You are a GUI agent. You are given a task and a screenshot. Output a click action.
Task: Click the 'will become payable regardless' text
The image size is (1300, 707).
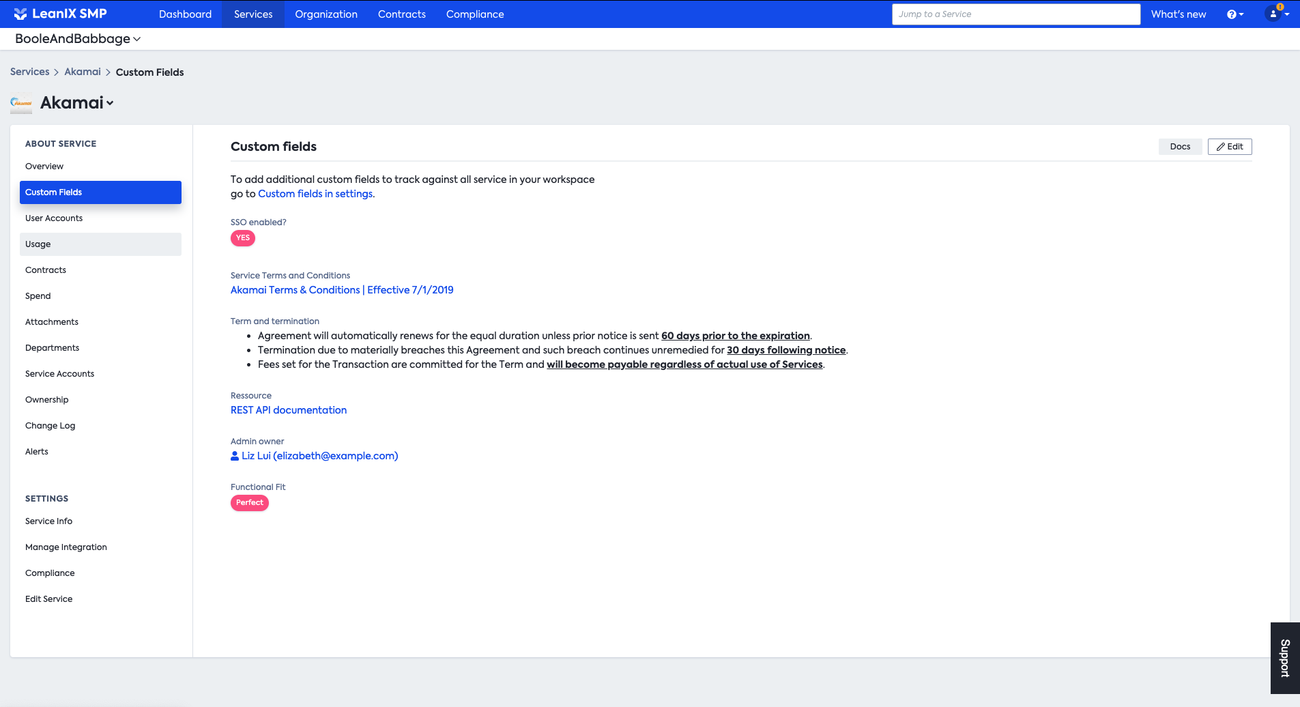click(x=684, y=364)
